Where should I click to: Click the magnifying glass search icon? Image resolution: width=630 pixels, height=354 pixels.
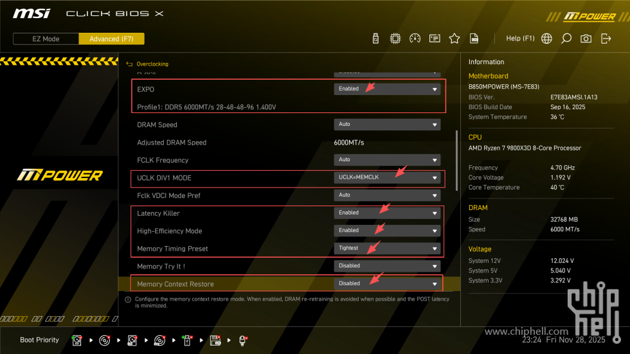566,39
